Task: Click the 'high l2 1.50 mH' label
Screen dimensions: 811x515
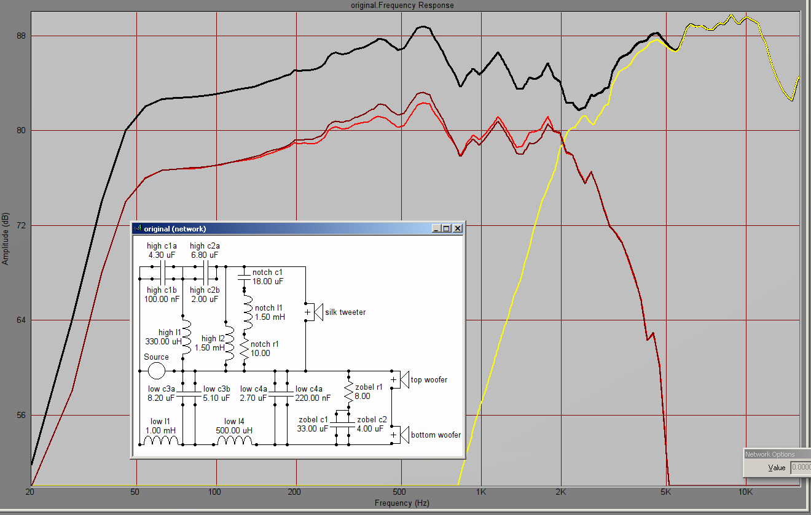Action: point(210,343)
